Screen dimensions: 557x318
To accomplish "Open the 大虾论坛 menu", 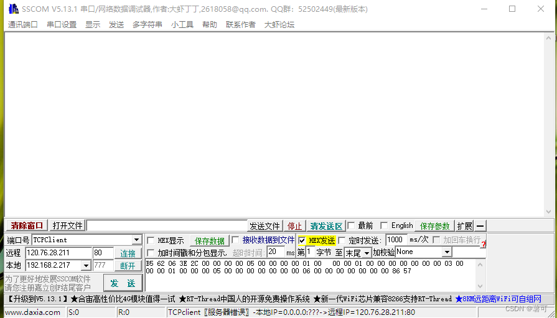I will 279,24.
